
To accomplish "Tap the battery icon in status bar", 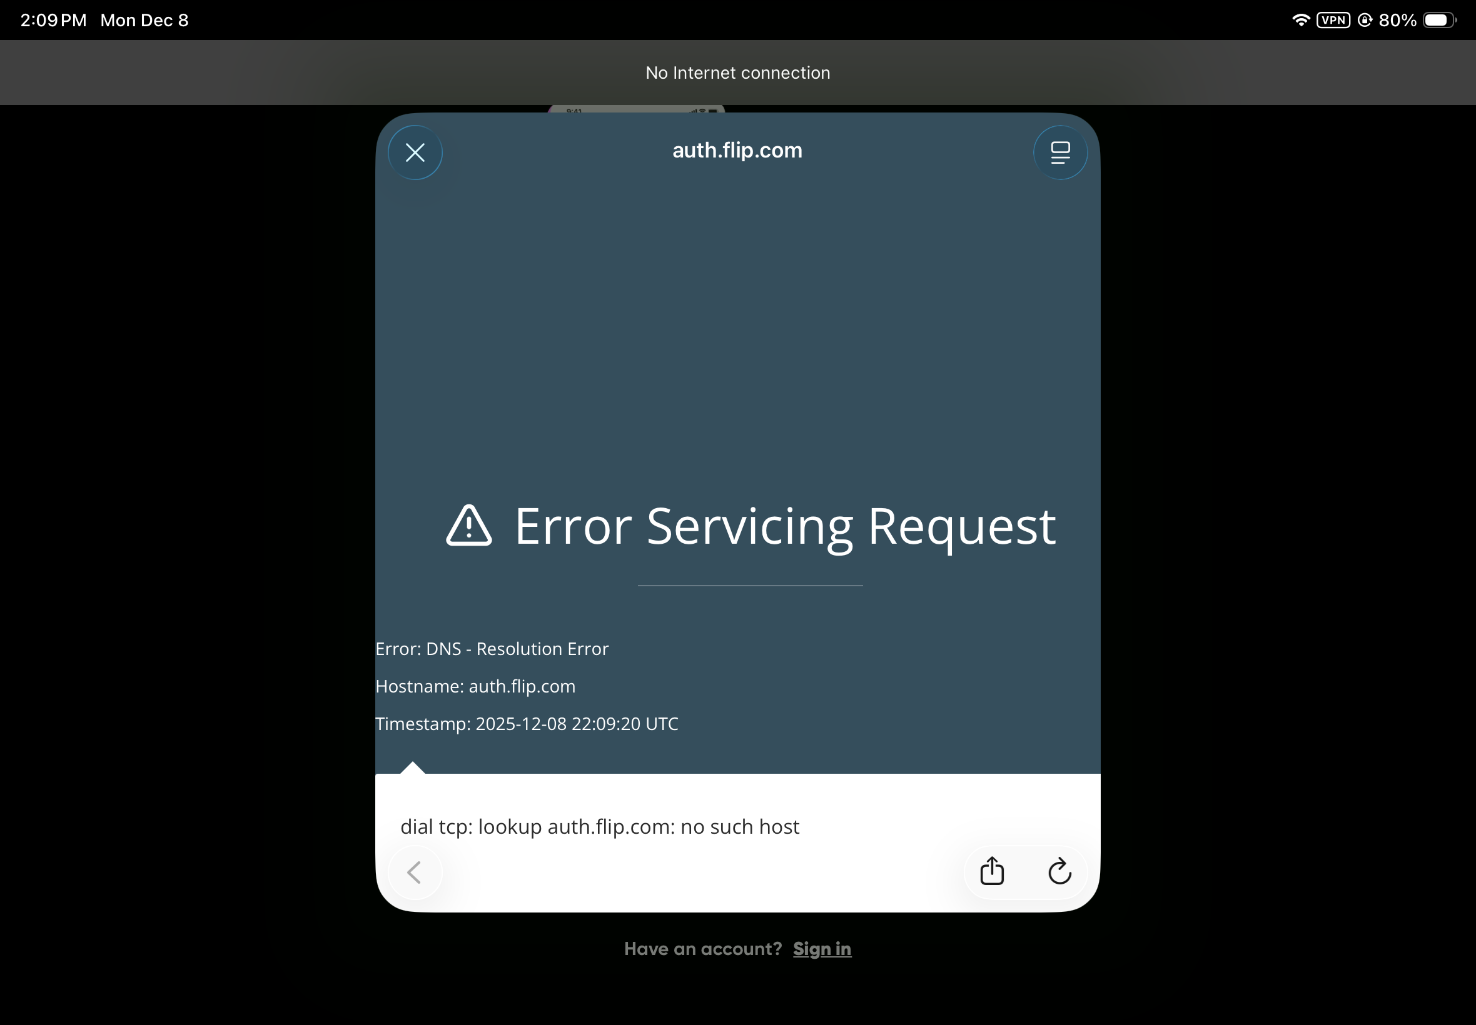I will click(1438, 20).
